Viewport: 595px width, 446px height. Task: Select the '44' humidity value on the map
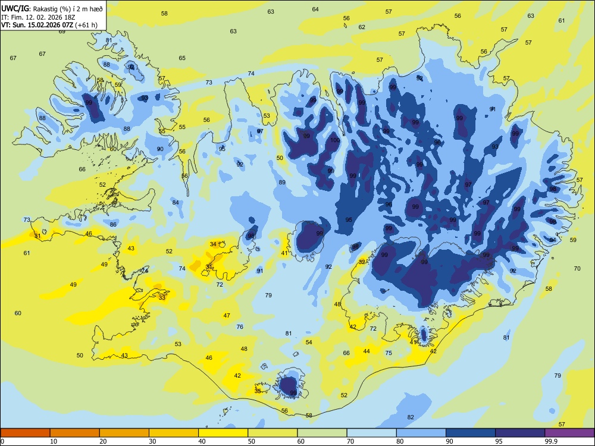coord(366,351)
